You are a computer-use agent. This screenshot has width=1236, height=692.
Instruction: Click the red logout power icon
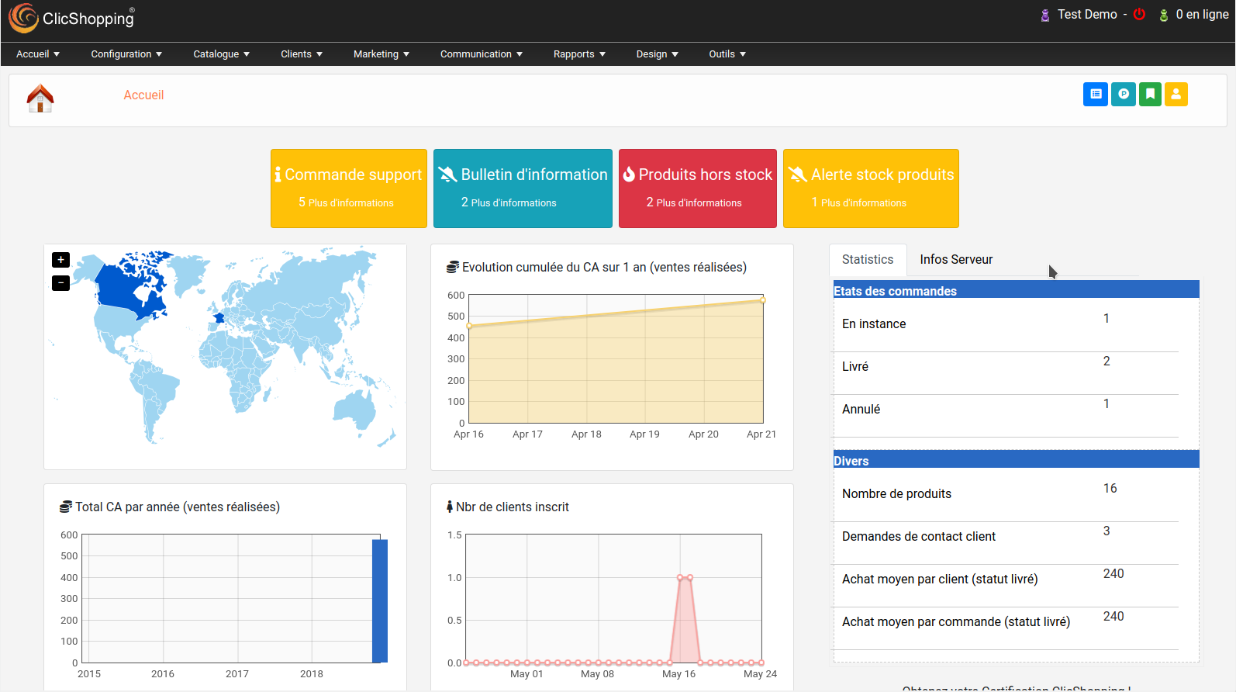coord(1139,14)
